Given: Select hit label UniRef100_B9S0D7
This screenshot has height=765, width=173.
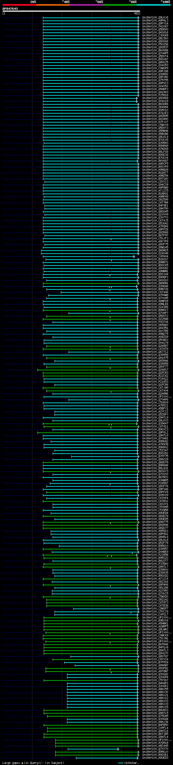Looking at the screenshot, I should point(155,59).
